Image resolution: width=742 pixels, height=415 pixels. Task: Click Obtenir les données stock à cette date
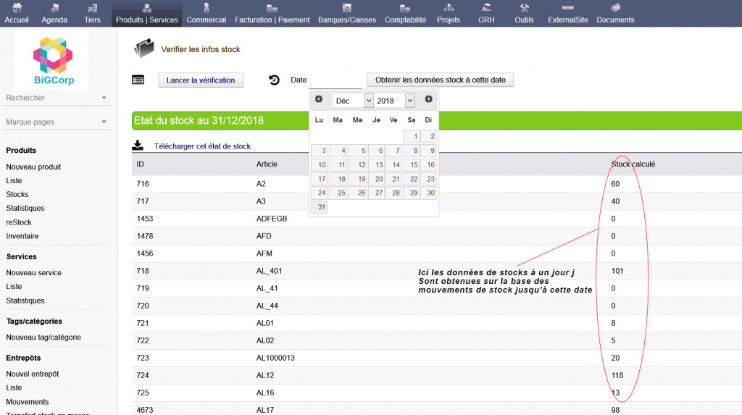pos(440,80)
